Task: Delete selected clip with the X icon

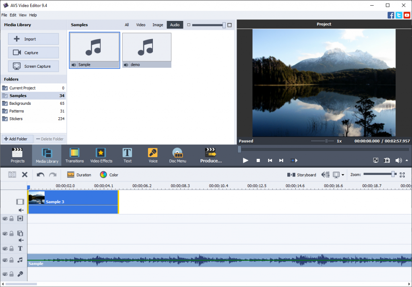Action: 25,175
